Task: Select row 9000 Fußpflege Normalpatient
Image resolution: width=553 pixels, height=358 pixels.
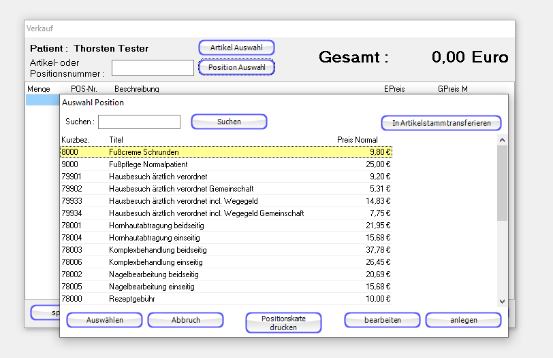Action: 226,164
